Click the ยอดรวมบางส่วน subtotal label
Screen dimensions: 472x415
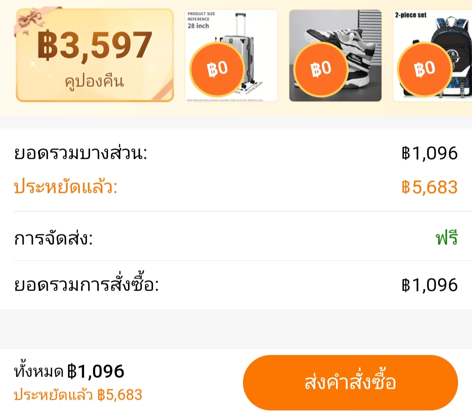tap(81, 154)
